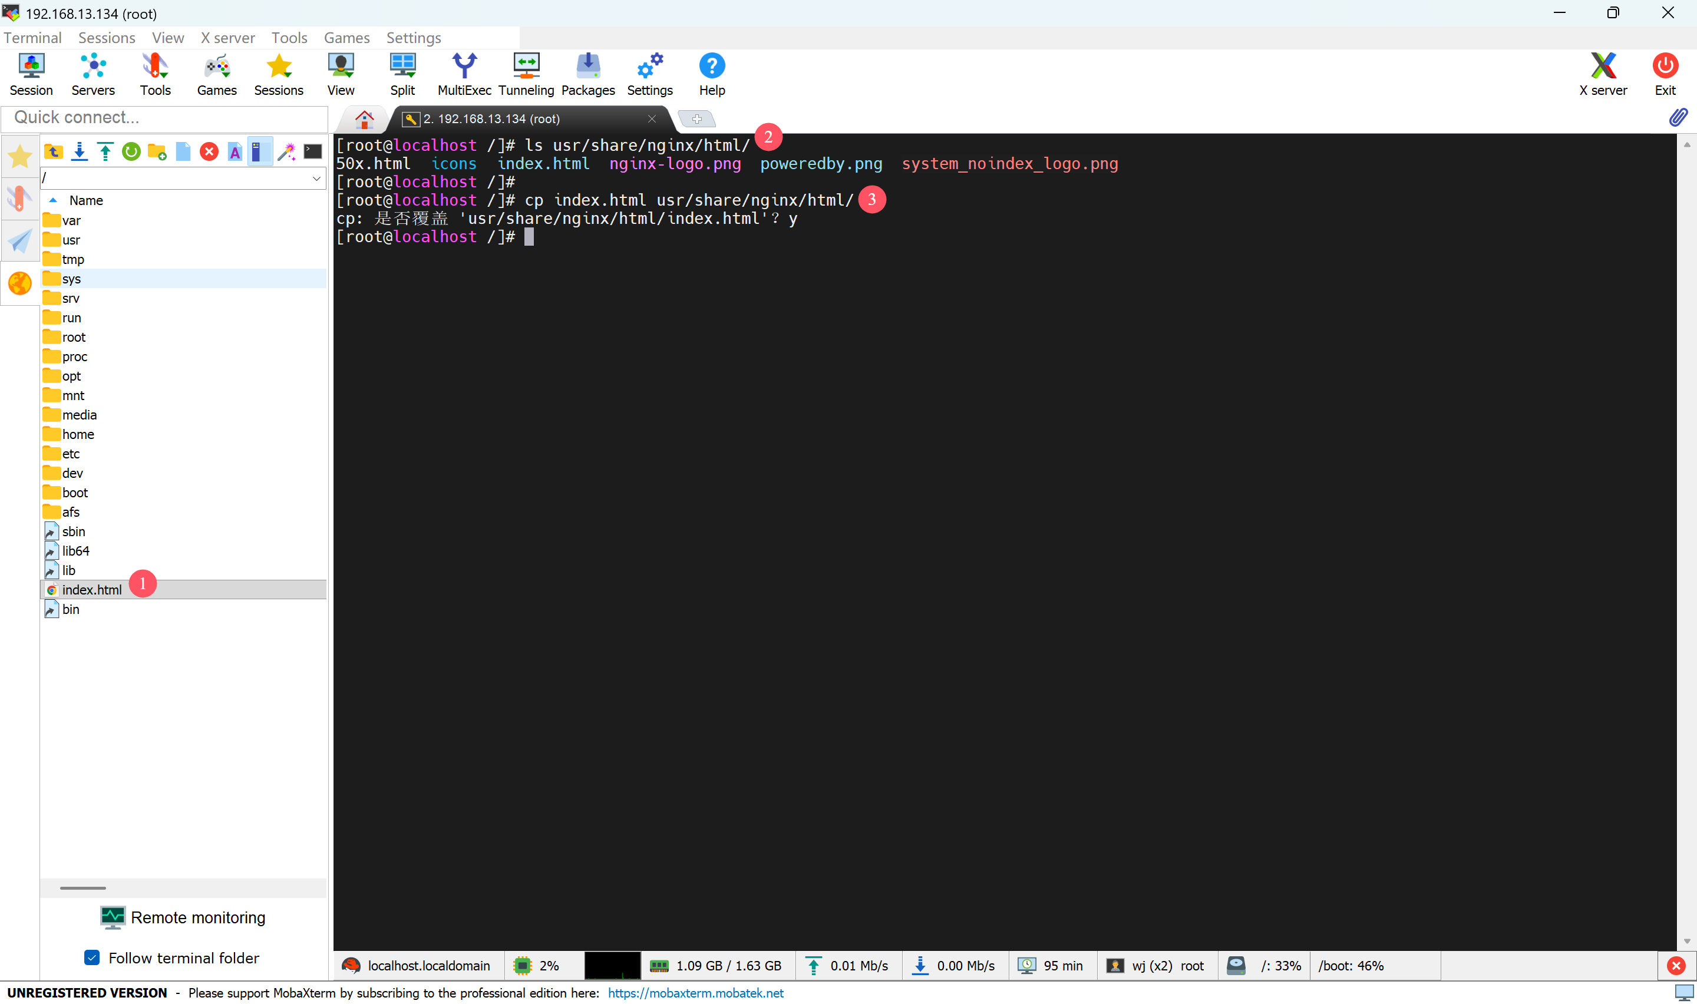The height and width of the screenshot is (1004, 1697).
Task: Open the Tunneling toolbar icon
Action: (x=526, y=74)
